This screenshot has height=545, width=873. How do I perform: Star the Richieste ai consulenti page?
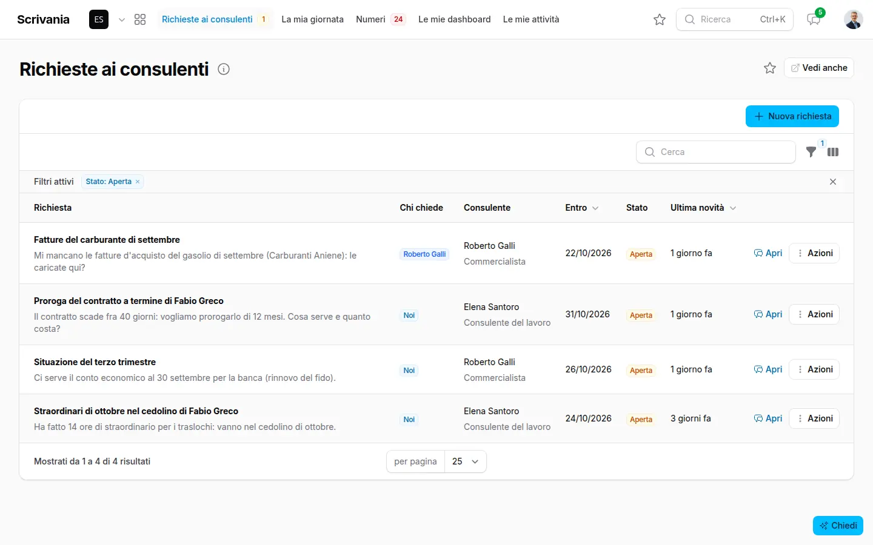coord(770,68)
